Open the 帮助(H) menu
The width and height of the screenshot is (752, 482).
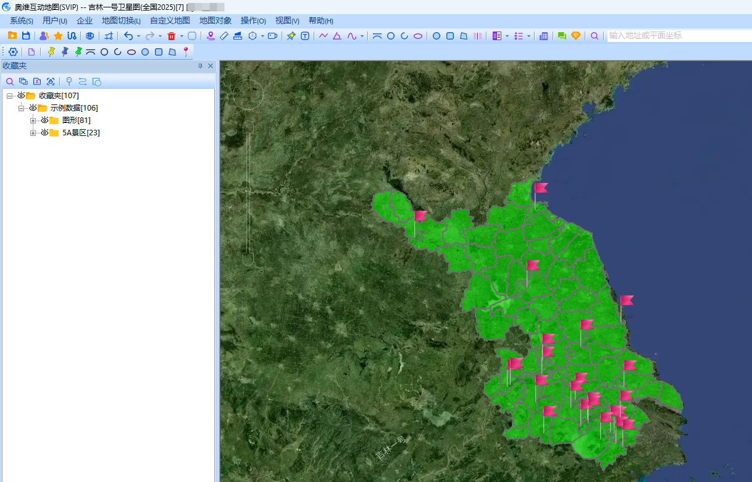coord(320,21)
